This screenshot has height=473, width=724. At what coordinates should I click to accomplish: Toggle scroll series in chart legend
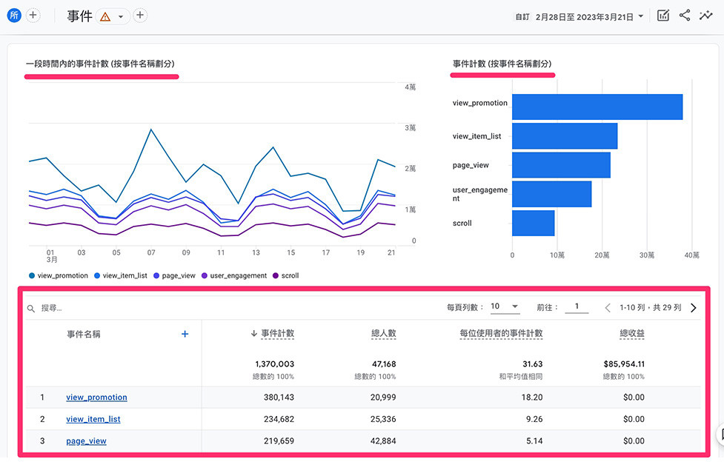286,275
